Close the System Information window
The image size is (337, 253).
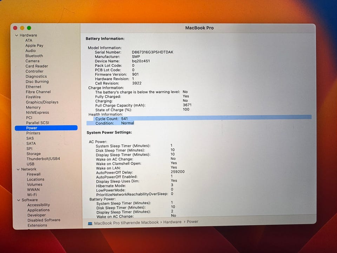15,28
